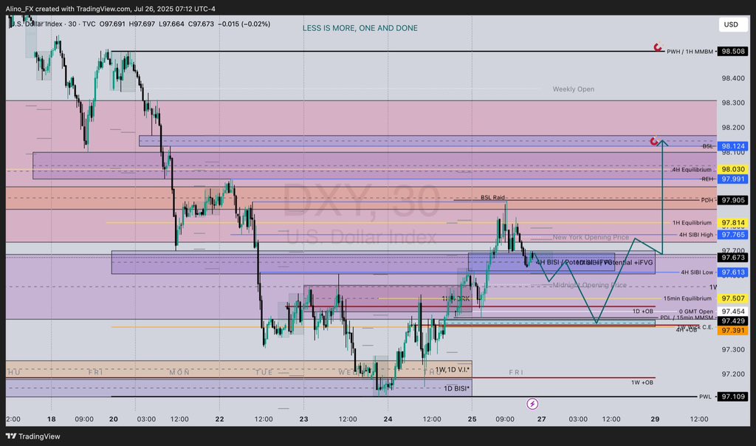Click the 'BSL' line label near 98.124
The image size is (756, 446).
(x=707, y=146)
